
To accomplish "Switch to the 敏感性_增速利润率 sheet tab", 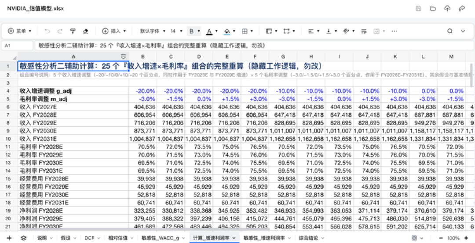I will pos(264,238).
